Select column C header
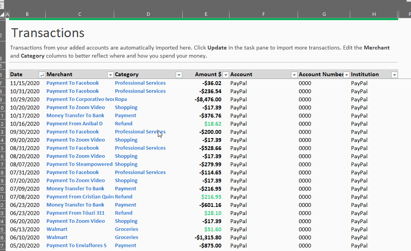The image size is (411, 251). coord(80,14)
